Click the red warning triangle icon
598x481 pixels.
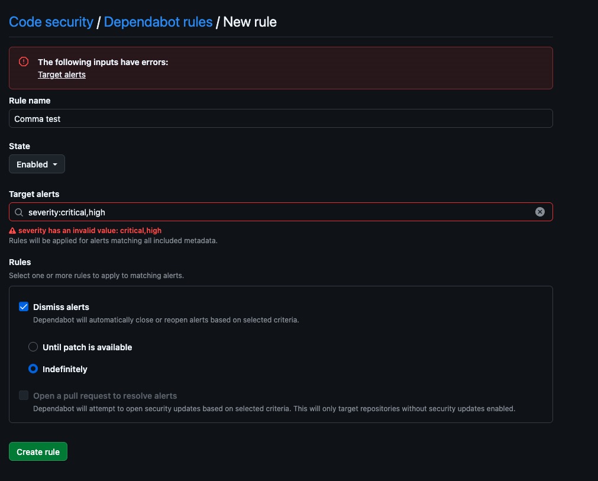[12, 230]
